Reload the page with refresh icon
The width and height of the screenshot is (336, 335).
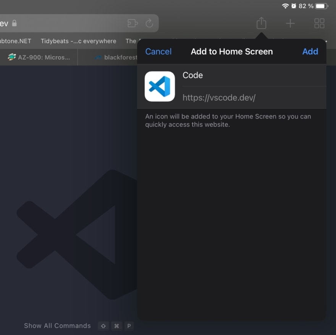(x=149, y=23)
